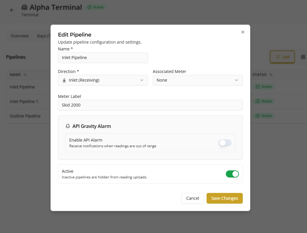Viewport: 307px width, 233px height.
Task: Click the Pipelines section heading
Action: coord(16,57)
